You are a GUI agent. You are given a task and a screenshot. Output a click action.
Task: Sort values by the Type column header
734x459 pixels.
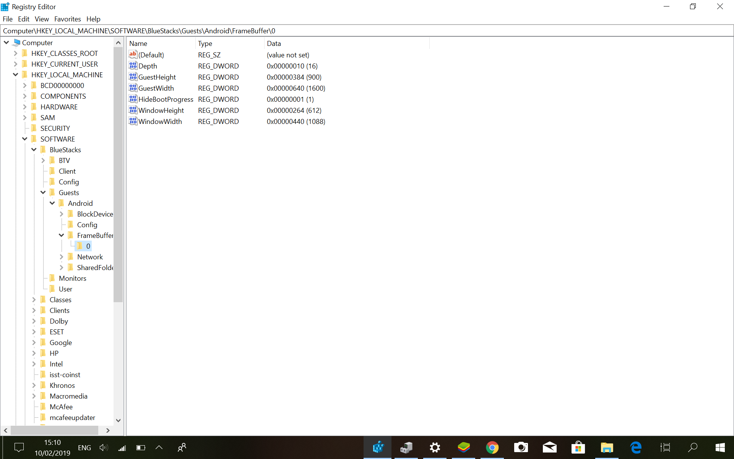click(230, 43)
